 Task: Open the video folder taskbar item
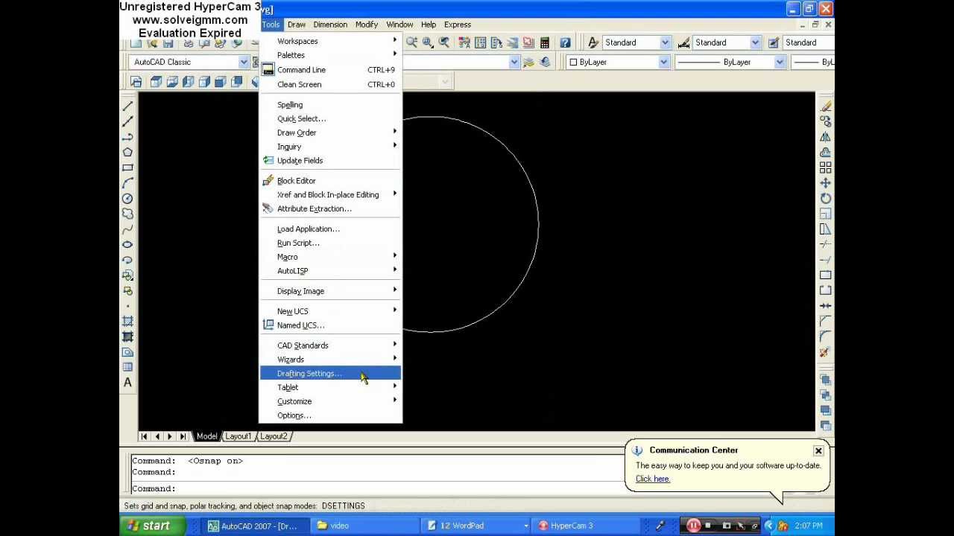[364, 526]
